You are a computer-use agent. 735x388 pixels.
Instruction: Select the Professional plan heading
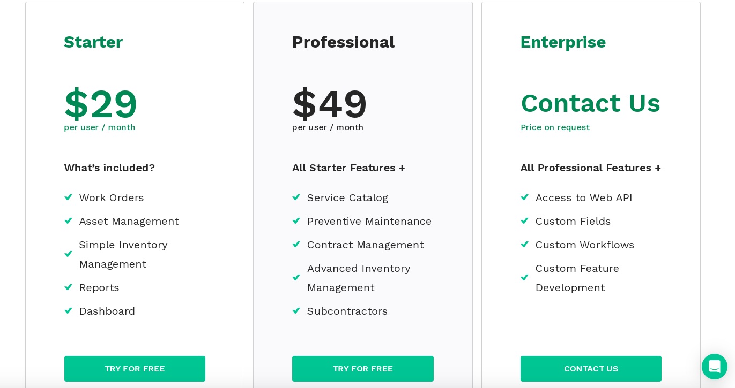tap(344, 42)
